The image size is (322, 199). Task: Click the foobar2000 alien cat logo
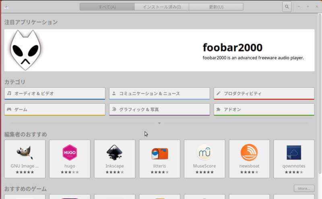tap(25, 50)
